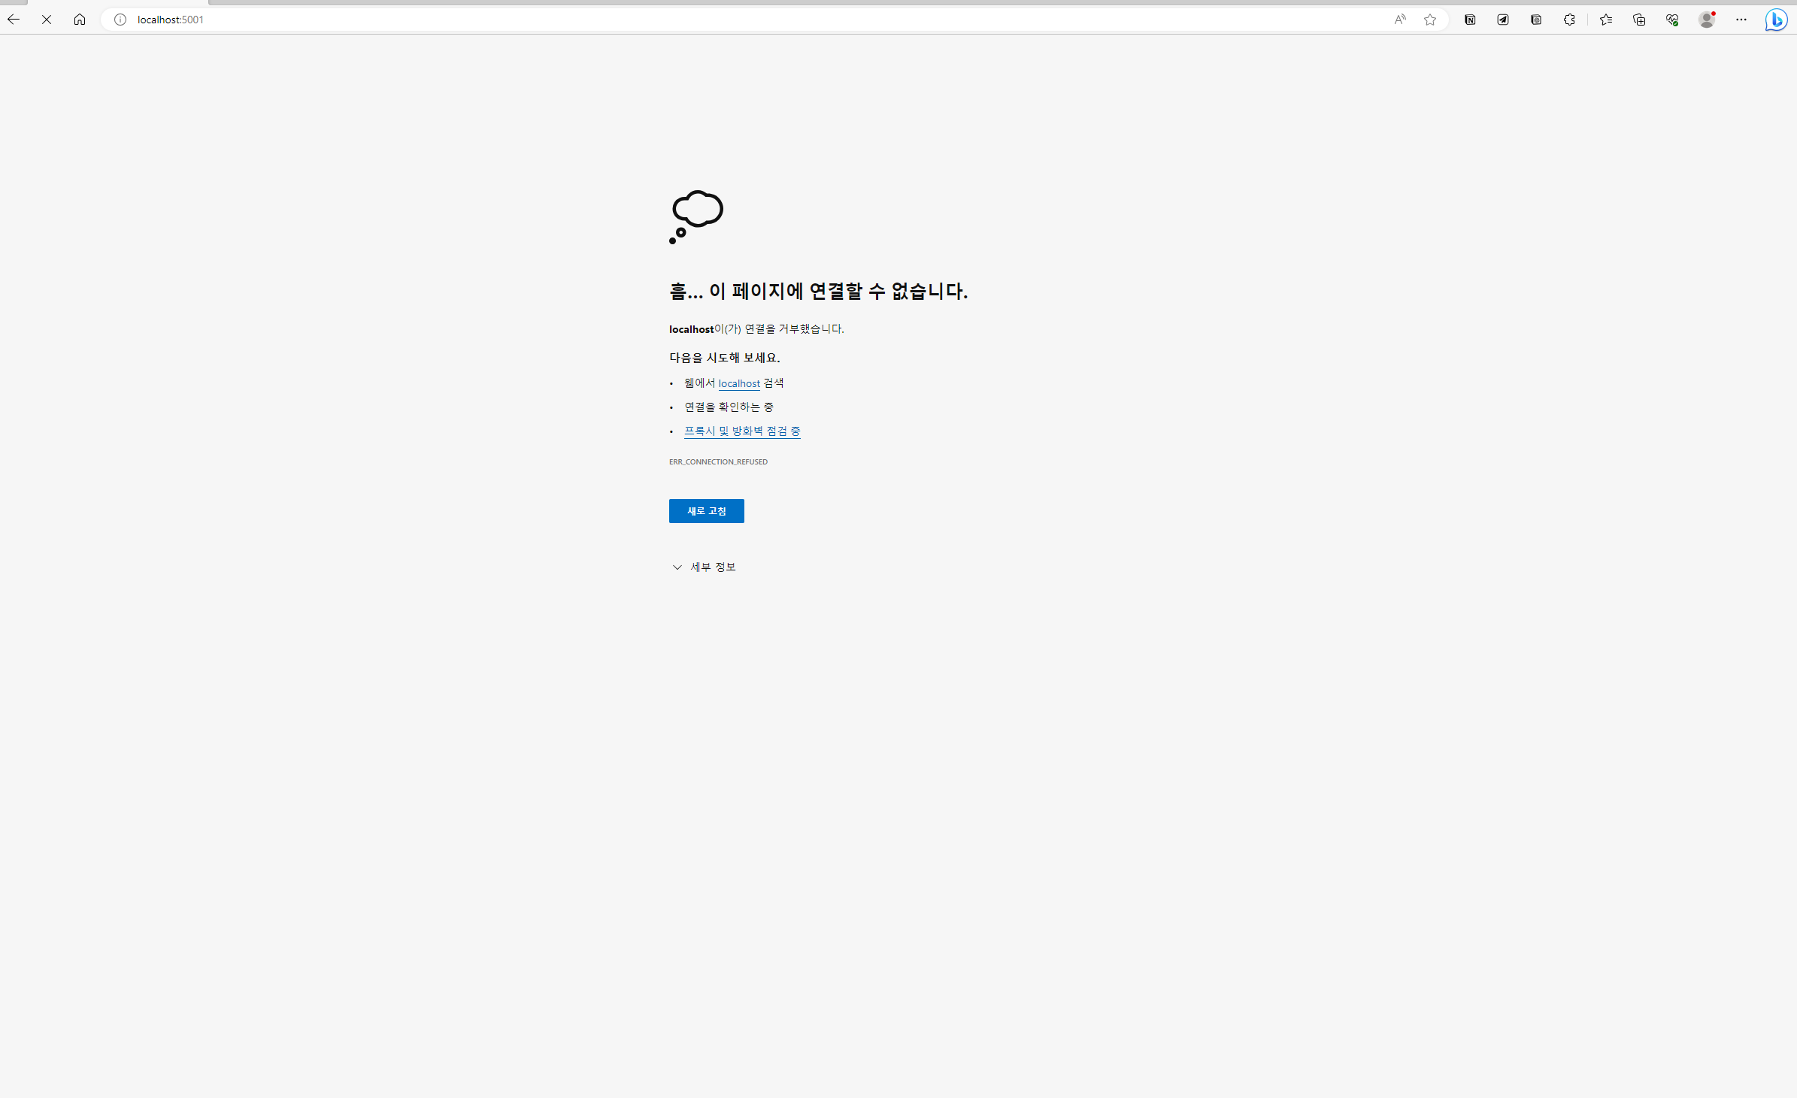Open 프록시 및 방화벽 점검 link
Image resolution: width=1797 pixels, height=1098 pixels.
(x=742, y=431)
